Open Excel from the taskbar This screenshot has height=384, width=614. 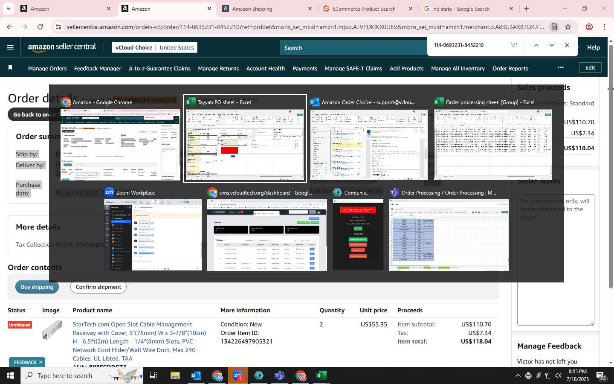click(x=321, y=375)
